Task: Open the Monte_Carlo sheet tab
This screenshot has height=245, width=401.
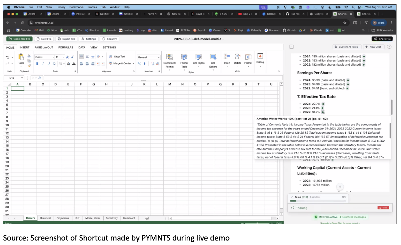Action: pos(92,218)
